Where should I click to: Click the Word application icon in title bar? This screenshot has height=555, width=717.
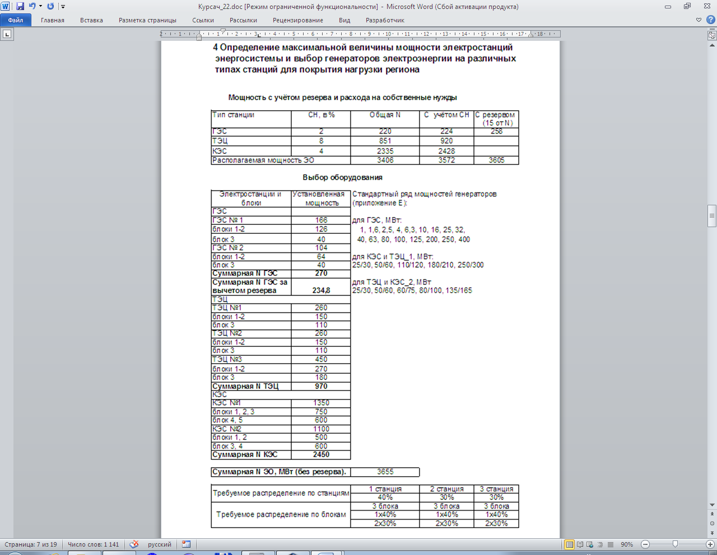coord(6,7)
